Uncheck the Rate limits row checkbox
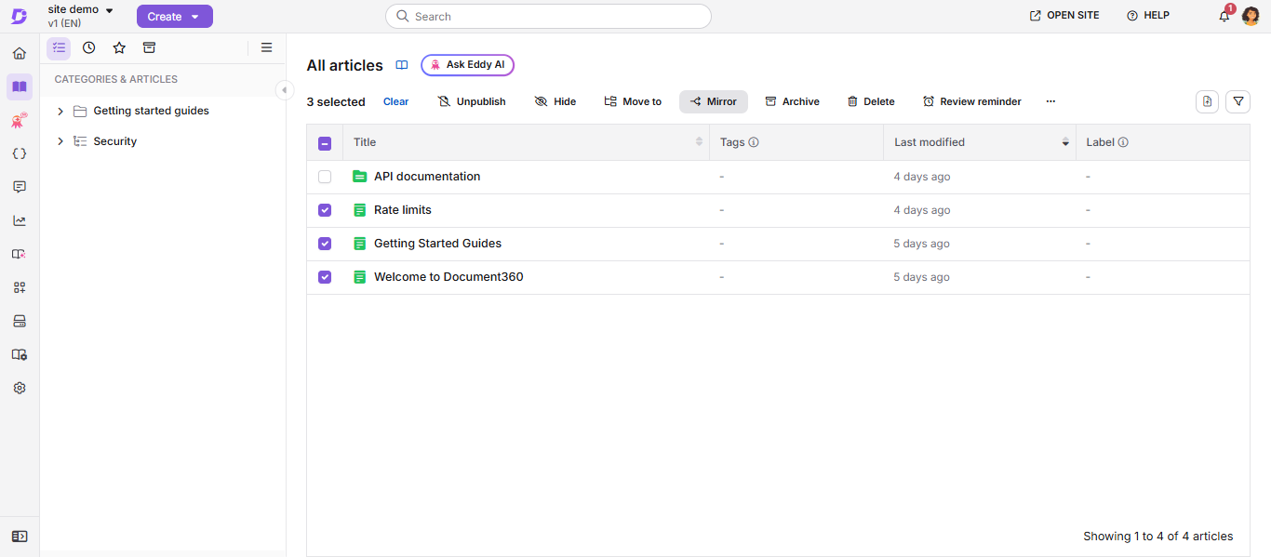This screenshot has width=1271, height=557. pyautogui.click(x=325, y=210)
